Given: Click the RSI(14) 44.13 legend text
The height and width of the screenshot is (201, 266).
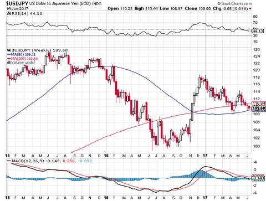Looking at the screenshot, I should pos(27,14).
